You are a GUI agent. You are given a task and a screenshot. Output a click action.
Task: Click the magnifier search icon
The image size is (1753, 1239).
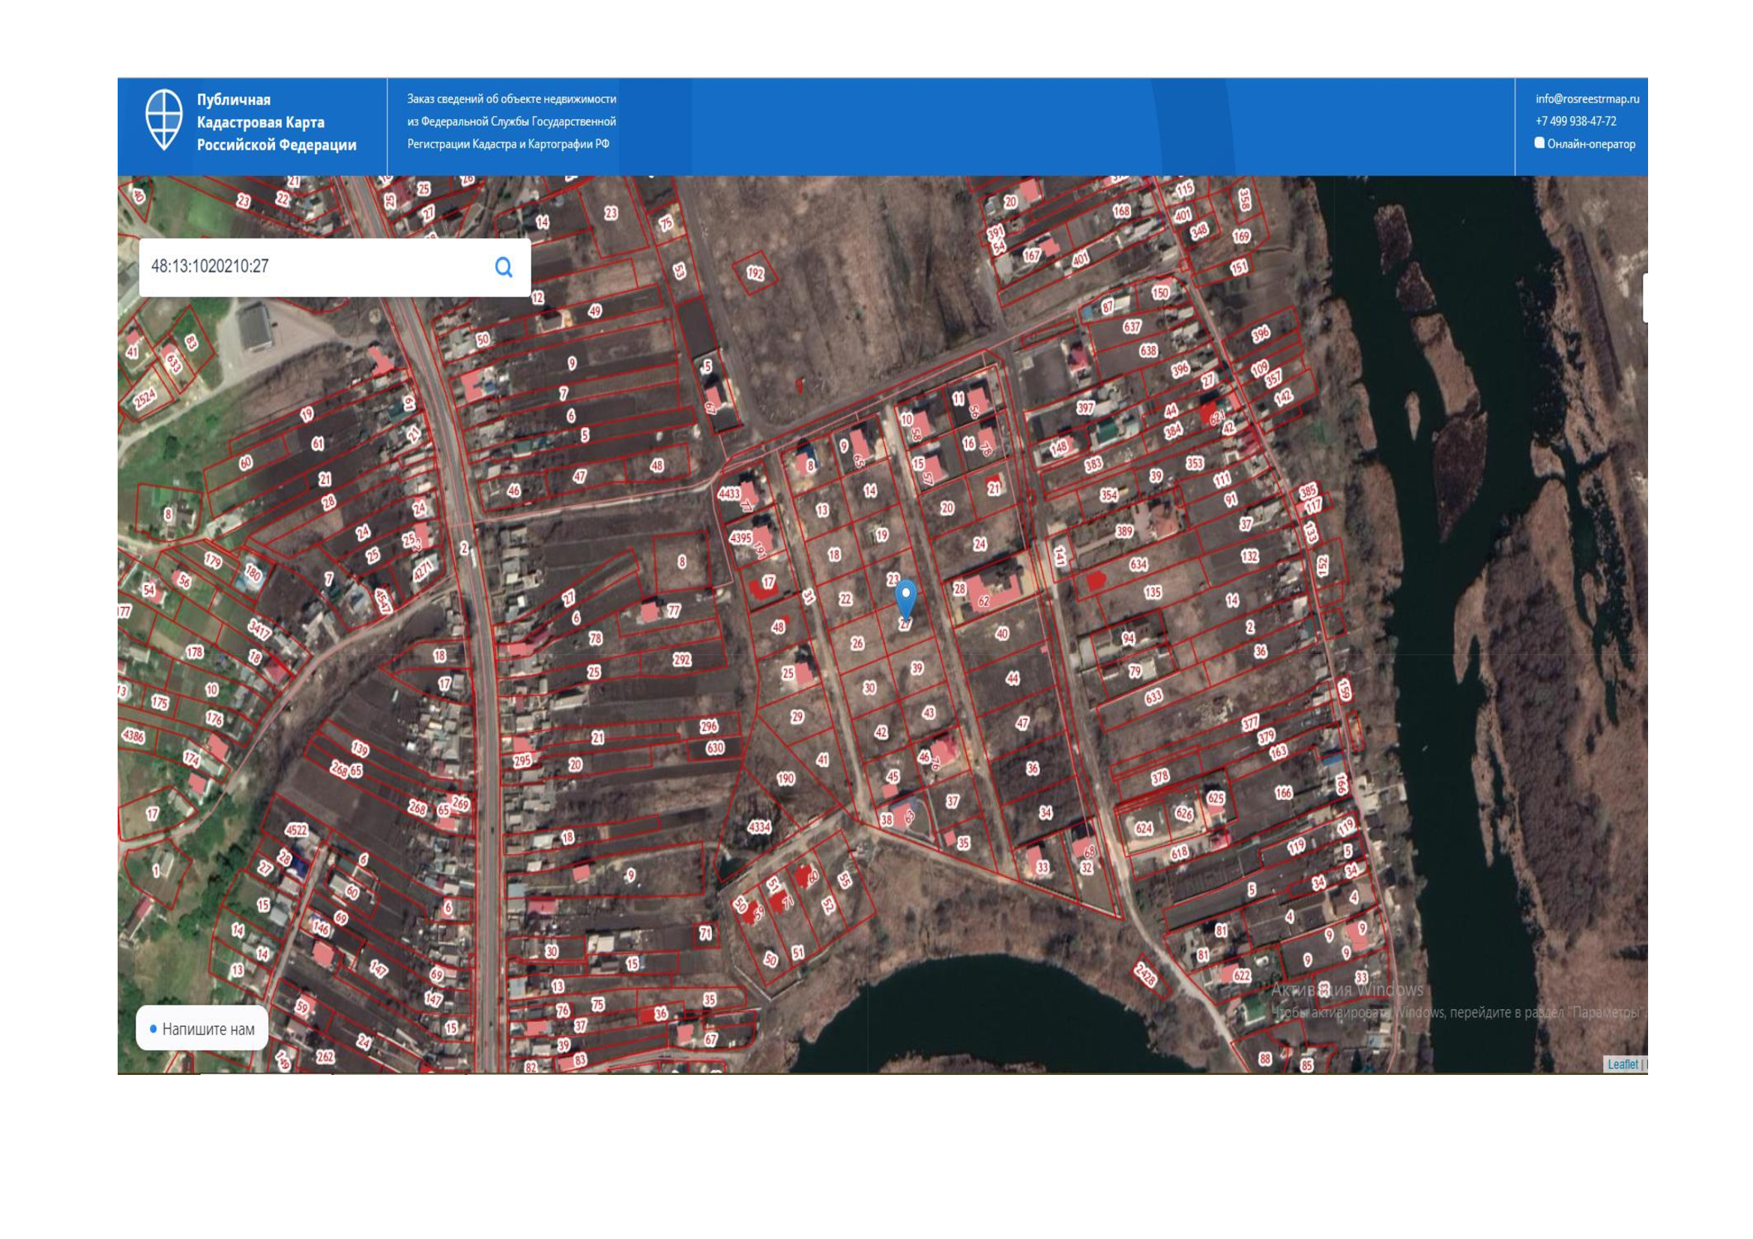point(504,267)
